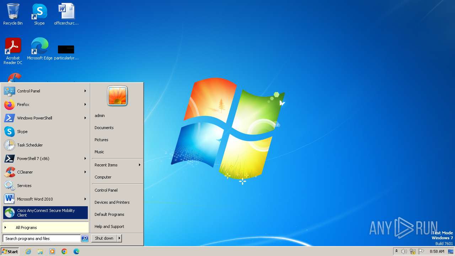Screen dimensions: 455x256
Task: Click the Show desktop button at the taskbar's end
Action: click(451, 251)
